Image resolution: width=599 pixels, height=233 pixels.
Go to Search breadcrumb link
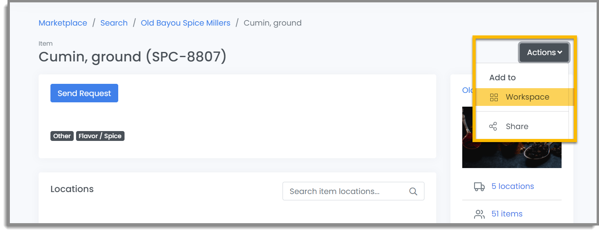point(114,23)
